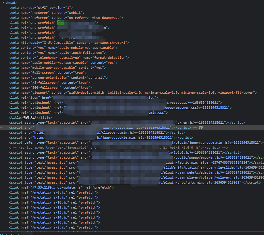This screenshot has width=264, height=235.
Task: Select the meta name="referrer" row
Action: [x=66, y=18]
